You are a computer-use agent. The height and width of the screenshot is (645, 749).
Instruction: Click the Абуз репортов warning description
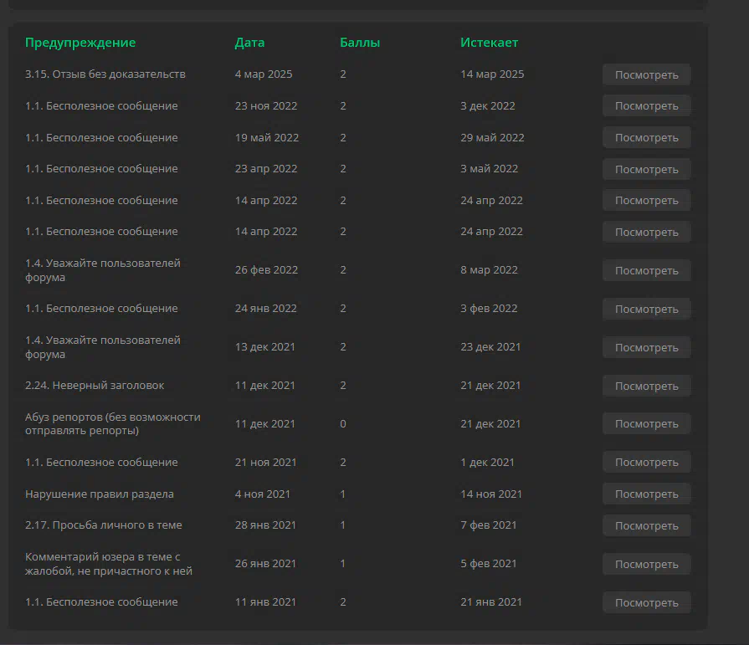coord(113,423)
